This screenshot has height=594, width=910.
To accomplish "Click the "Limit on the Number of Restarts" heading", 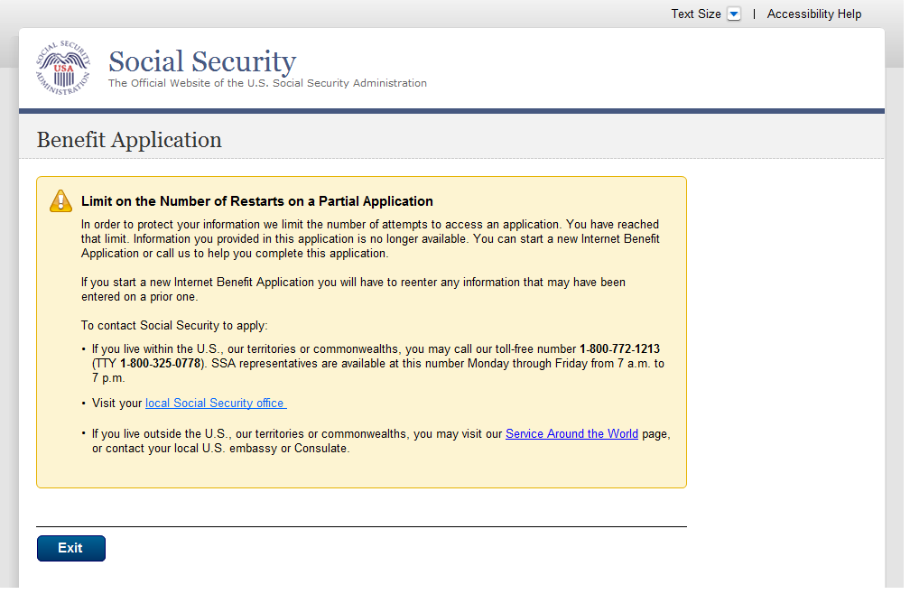I will 257,201.
